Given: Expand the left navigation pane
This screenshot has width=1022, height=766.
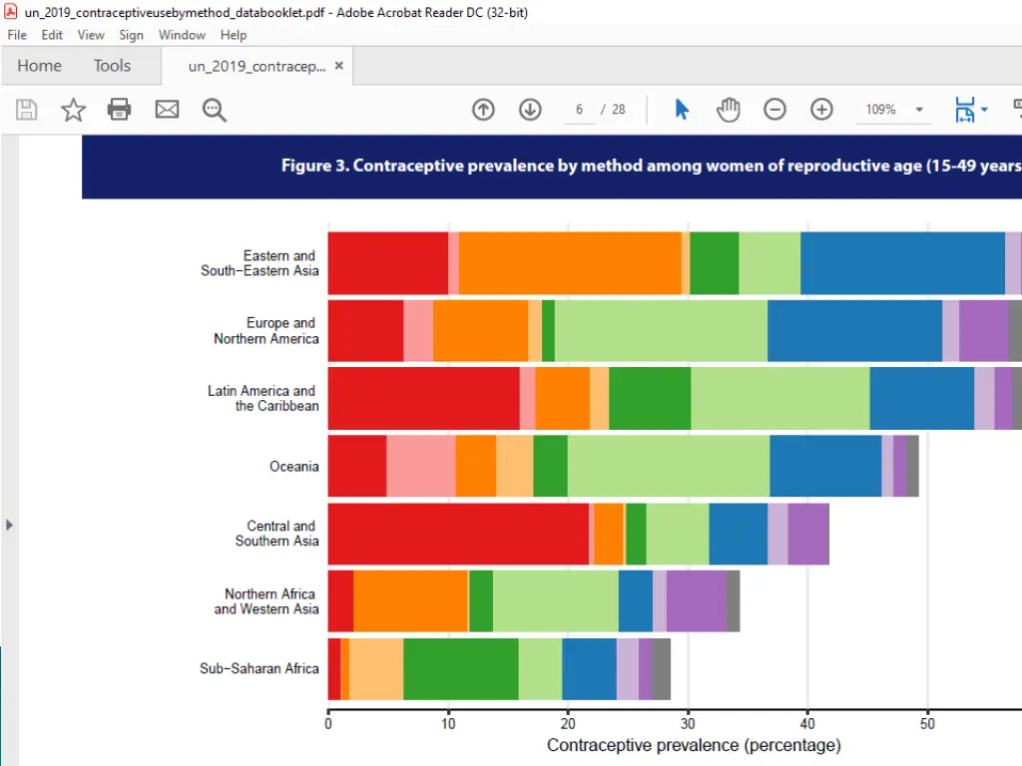Looking at the screenshot, I should (x=10, y=525).
